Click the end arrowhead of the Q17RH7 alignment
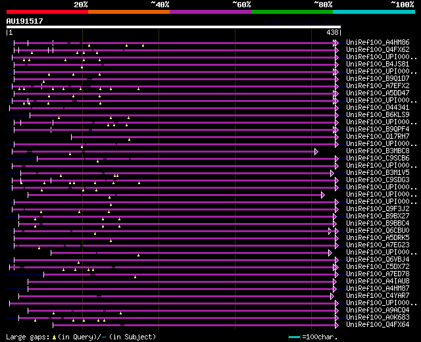421x342 pixels. (x=337, y=137)
